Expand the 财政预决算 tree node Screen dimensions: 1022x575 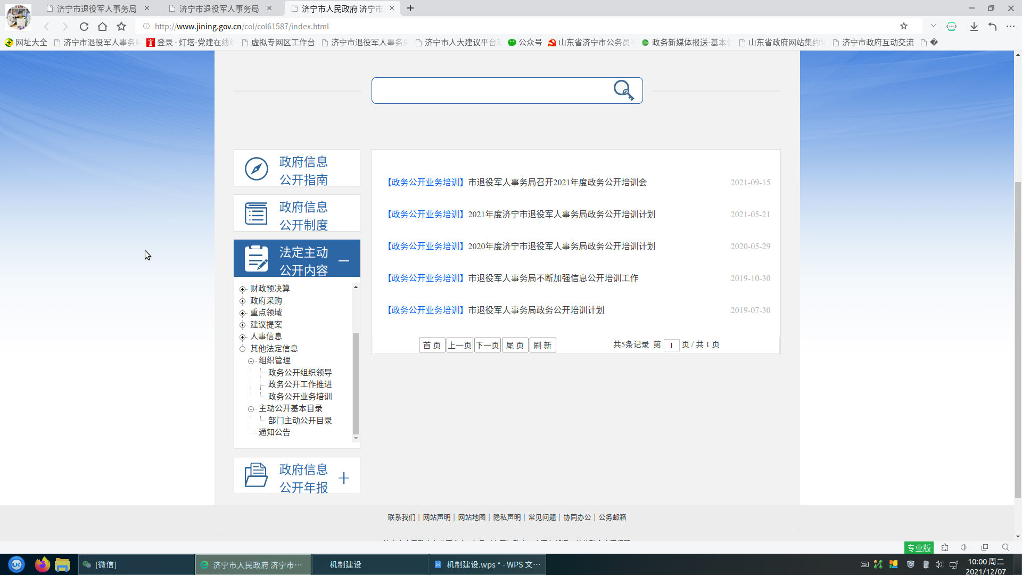pos(243,289)
